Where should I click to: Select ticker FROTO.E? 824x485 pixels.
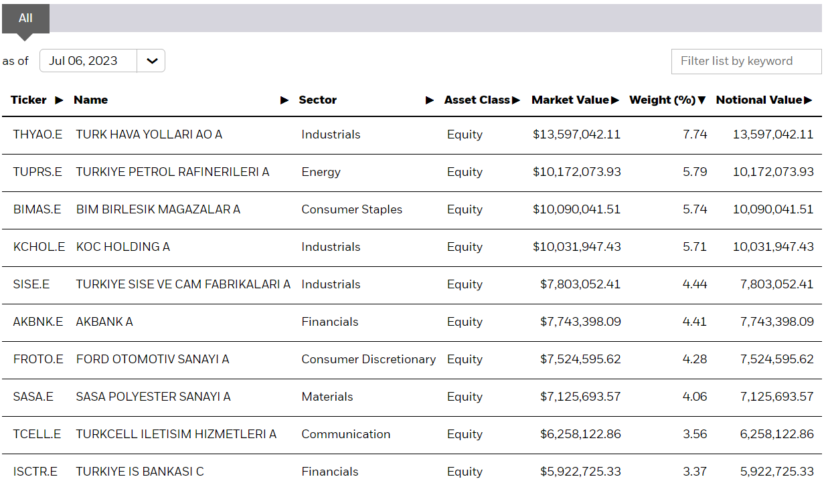[38, 359]
